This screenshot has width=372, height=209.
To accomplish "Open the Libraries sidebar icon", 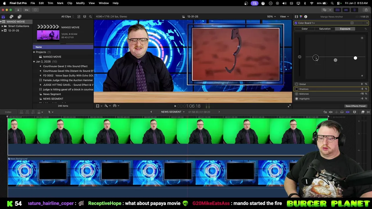I will coord(3,17).
